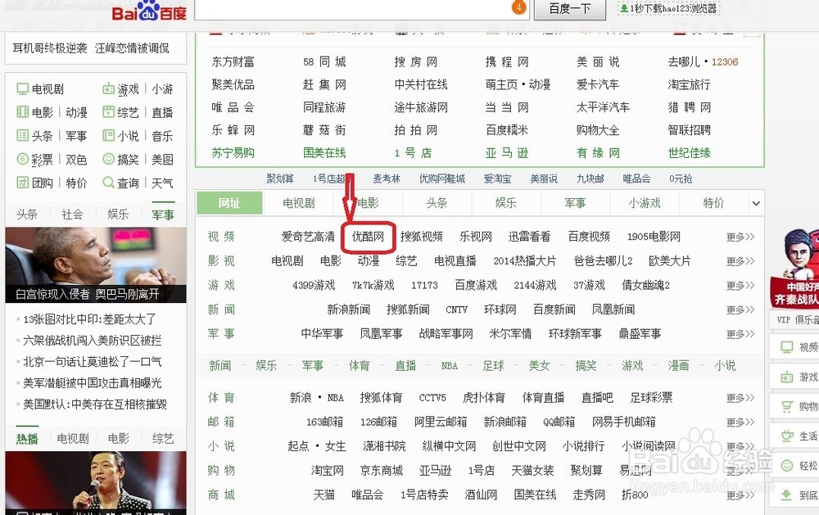Open the Obama news photo thumbnail
The width and height of the screenshot is (819, 515).
point(96,264)
